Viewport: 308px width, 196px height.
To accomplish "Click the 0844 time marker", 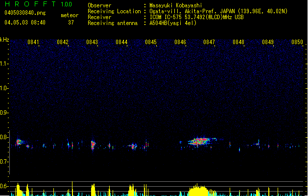I will click(x=121, y=42).
